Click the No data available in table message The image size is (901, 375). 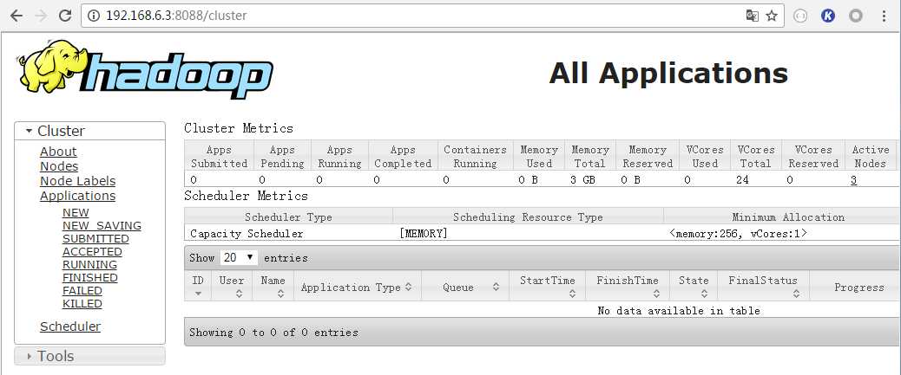[x=679, y=311]
